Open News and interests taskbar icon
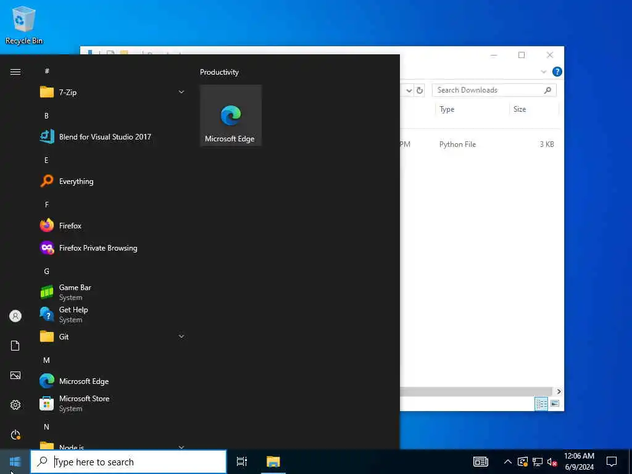The height and width of the screenshot is (474, 632). coord(480,462)
